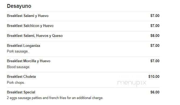Click the $7.00 price of Morcilla y Huevo
180x105 pixels.
tap(155, 61)
